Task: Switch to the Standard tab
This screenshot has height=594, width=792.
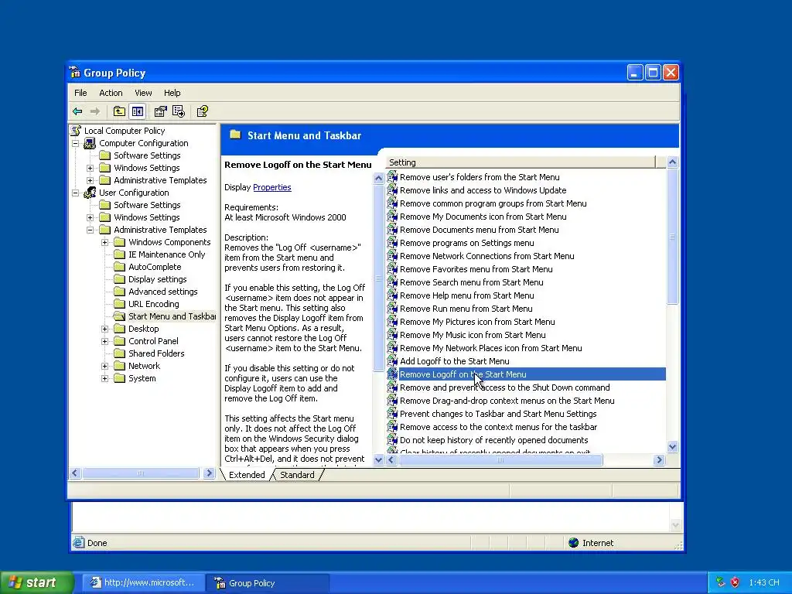Action: pyautogui.click(x=297, y=475)
